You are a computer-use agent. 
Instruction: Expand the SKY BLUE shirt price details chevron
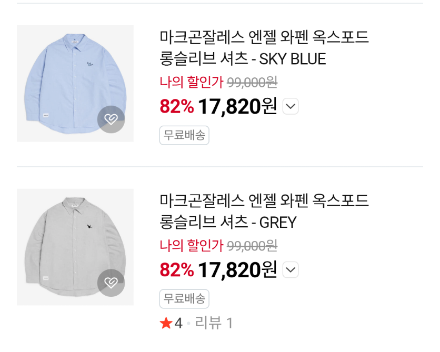pyautogui.click(x=291, y=107)
